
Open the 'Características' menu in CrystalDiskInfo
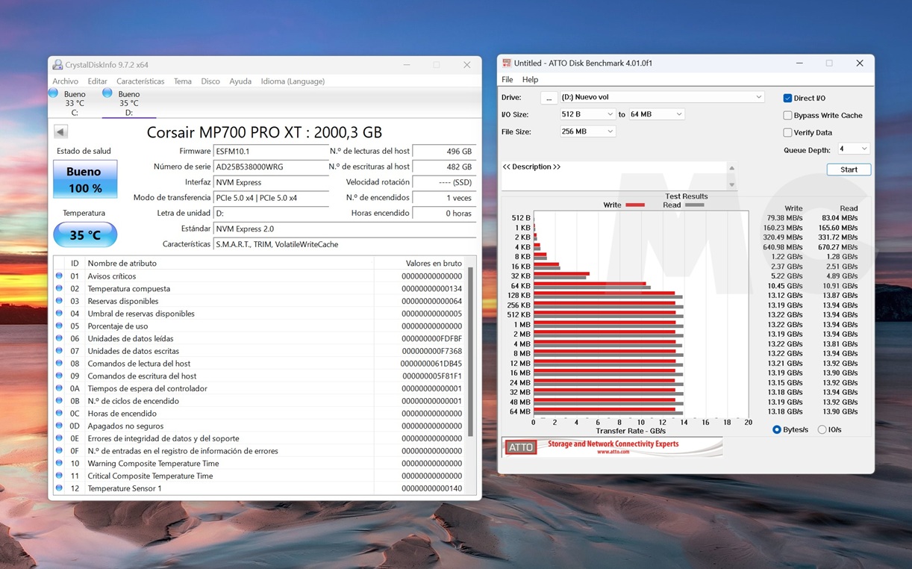coord(140,81)
